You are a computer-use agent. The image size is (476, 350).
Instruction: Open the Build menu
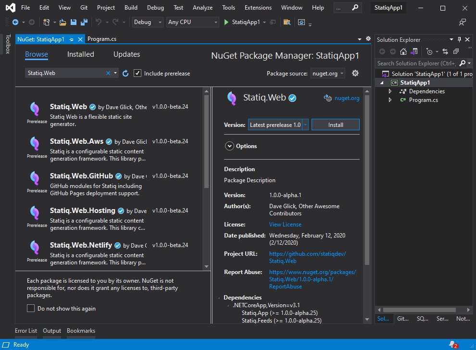(131, 8)
